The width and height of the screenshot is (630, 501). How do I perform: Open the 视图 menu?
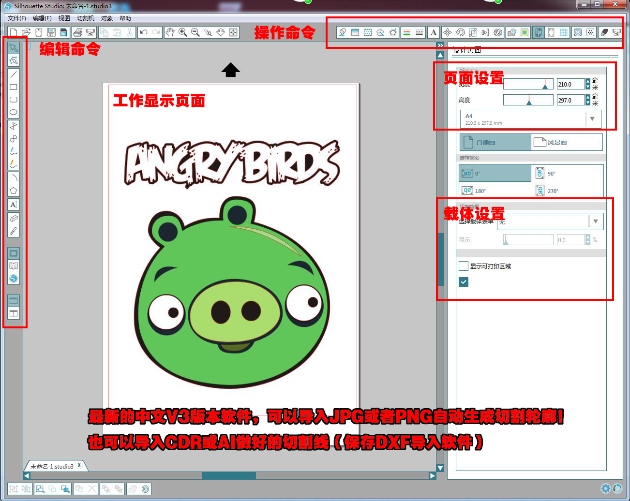64,18
